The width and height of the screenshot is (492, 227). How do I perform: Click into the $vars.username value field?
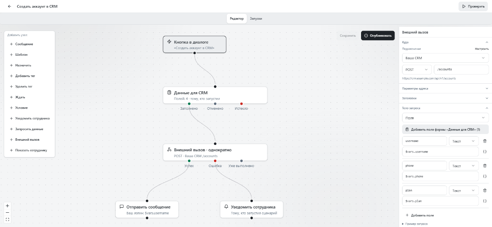[440, 152]
